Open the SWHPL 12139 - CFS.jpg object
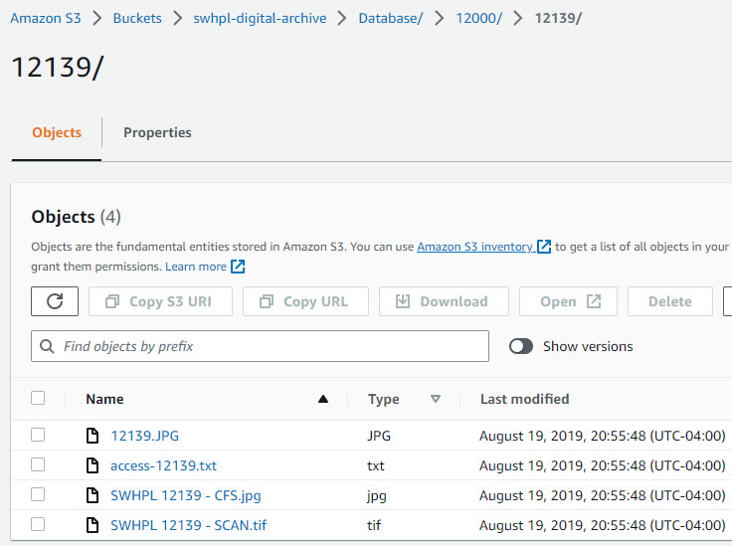The height and width of the screenshot is (546, 732). (186, 495)
